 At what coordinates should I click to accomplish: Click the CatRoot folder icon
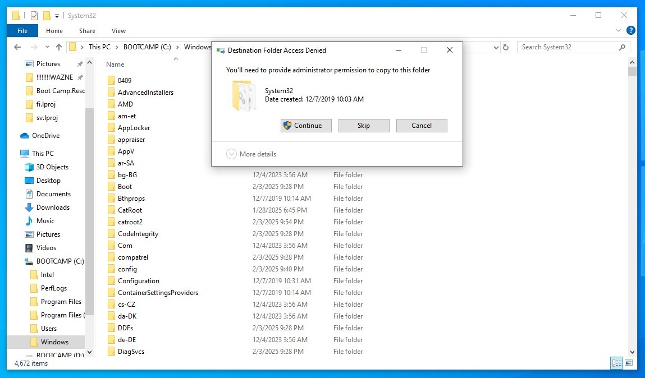[111, 210]
